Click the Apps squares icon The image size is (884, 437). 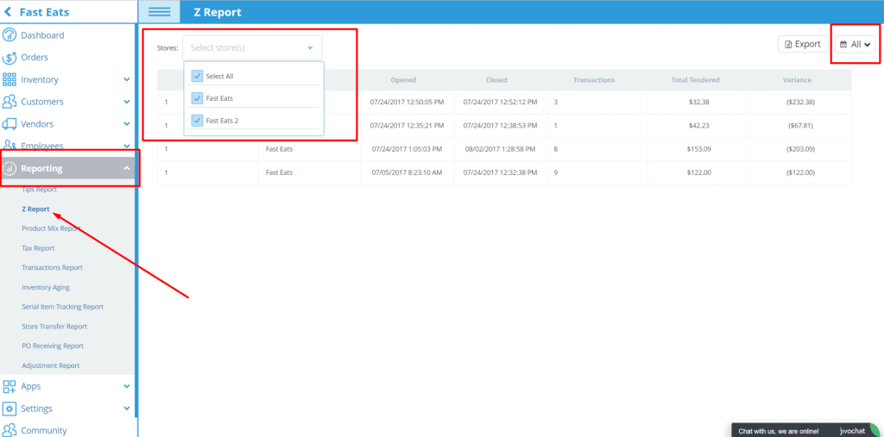click(x=9, y=386)
